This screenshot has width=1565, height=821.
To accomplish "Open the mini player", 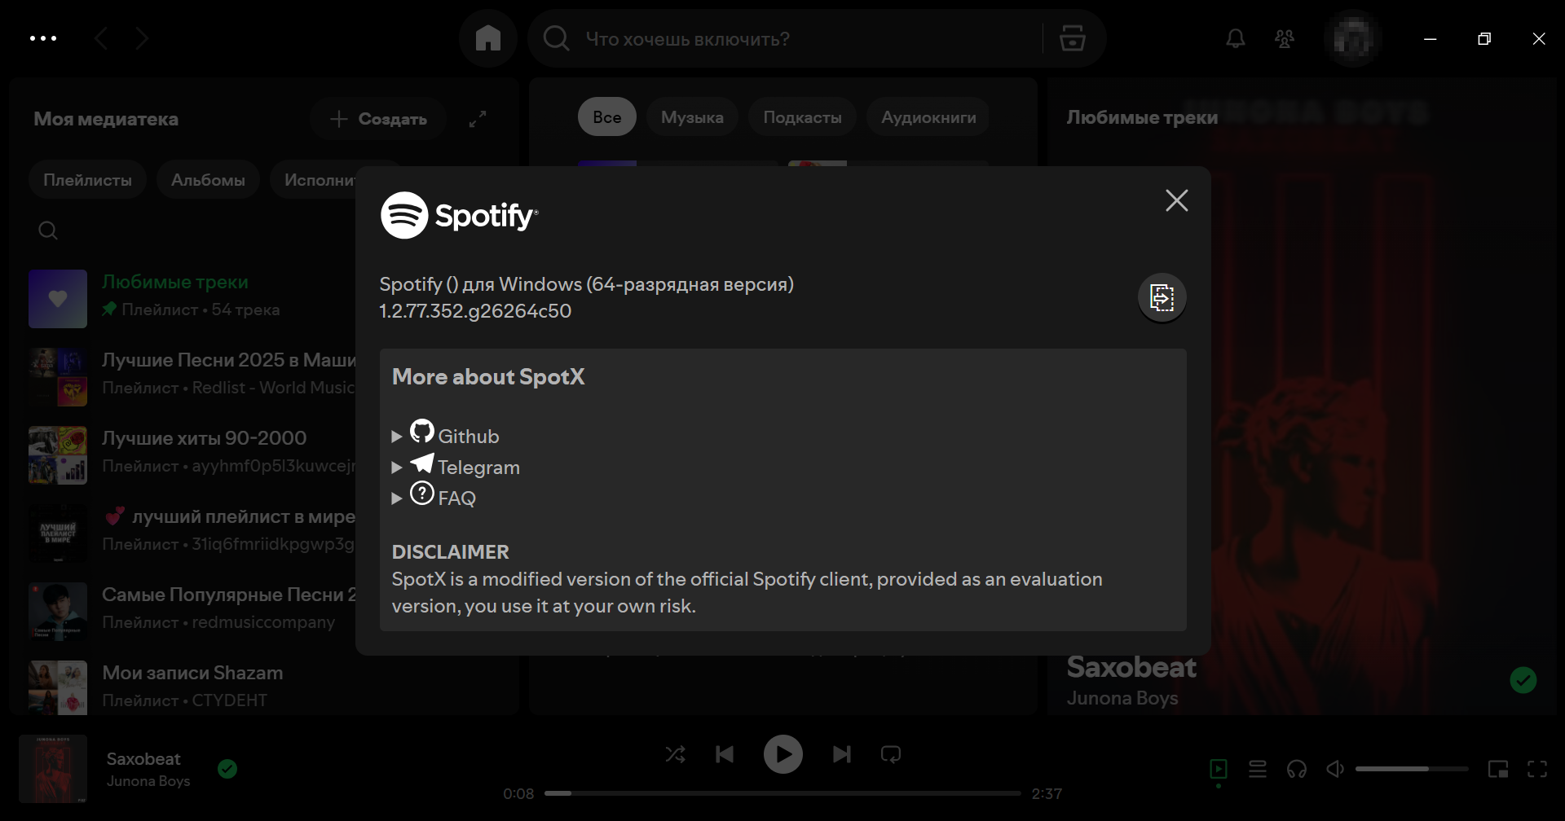I will click(x=1498, y=769).
